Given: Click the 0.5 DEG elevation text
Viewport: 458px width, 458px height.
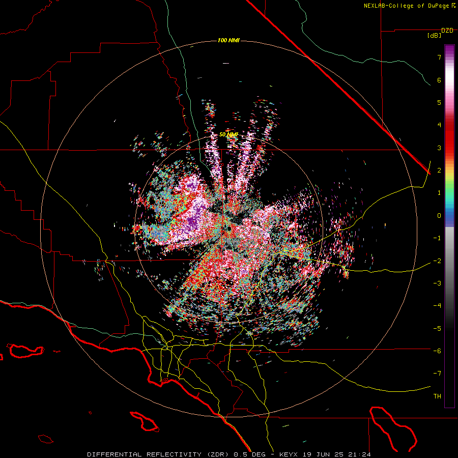Looking at the screenshot, I should 249,454.
